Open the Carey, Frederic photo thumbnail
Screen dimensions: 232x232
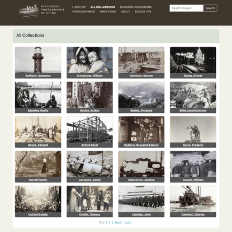(x=193, y=130)
